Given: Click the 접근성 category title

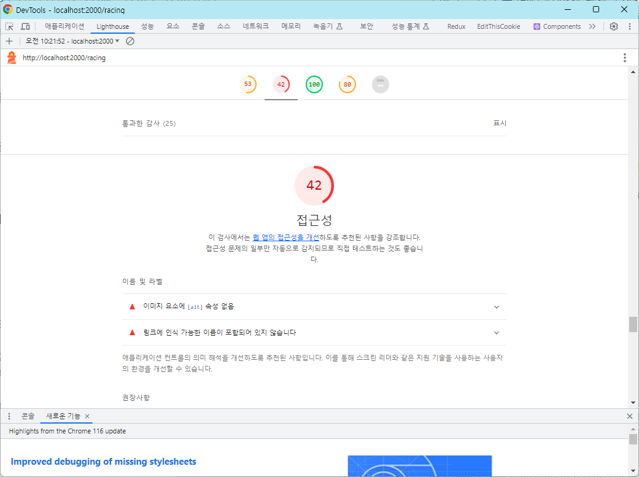Looking at the screenshot, I should click(x=314, y=220).
